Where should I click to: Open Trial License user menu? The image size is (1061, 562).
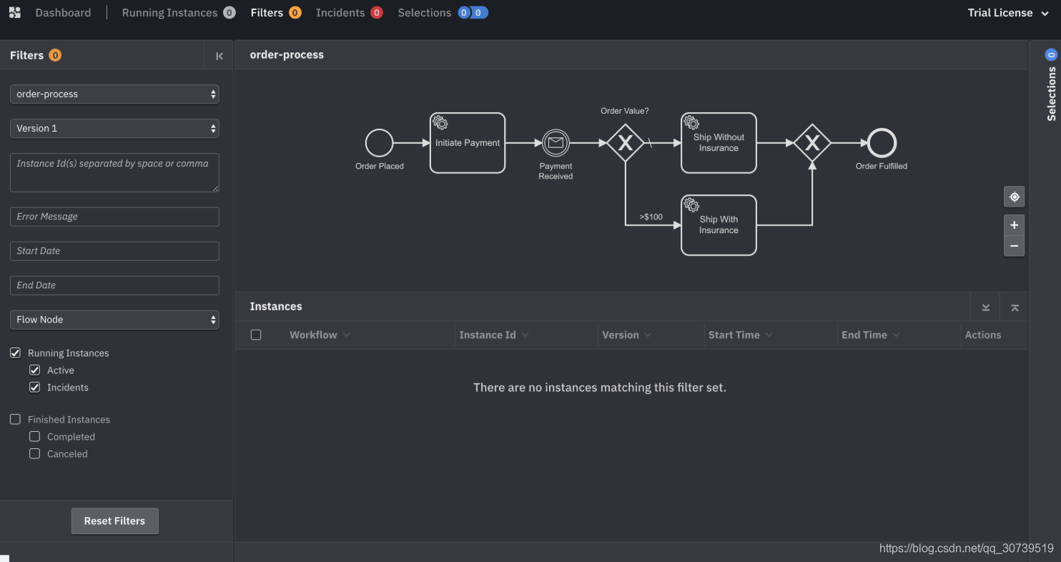coord(1008,13)
